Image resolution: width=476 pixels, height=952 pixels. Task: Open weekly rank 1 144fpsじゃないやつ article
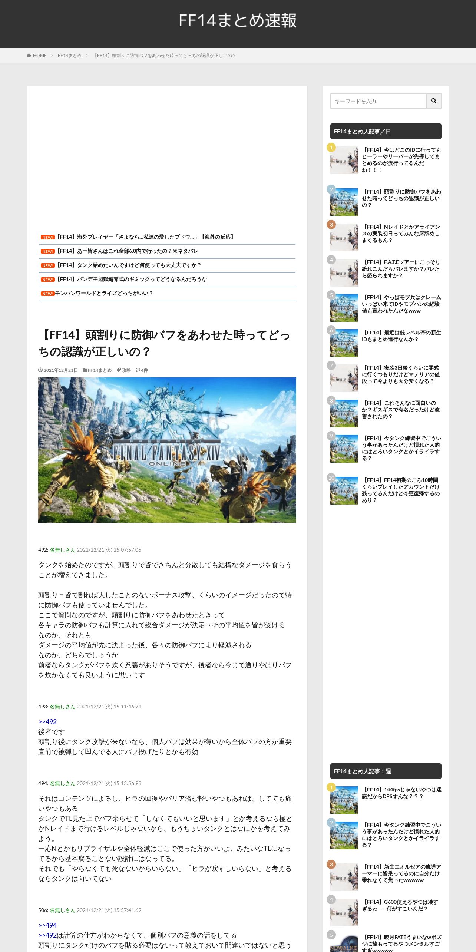click(x=401, y=793)
